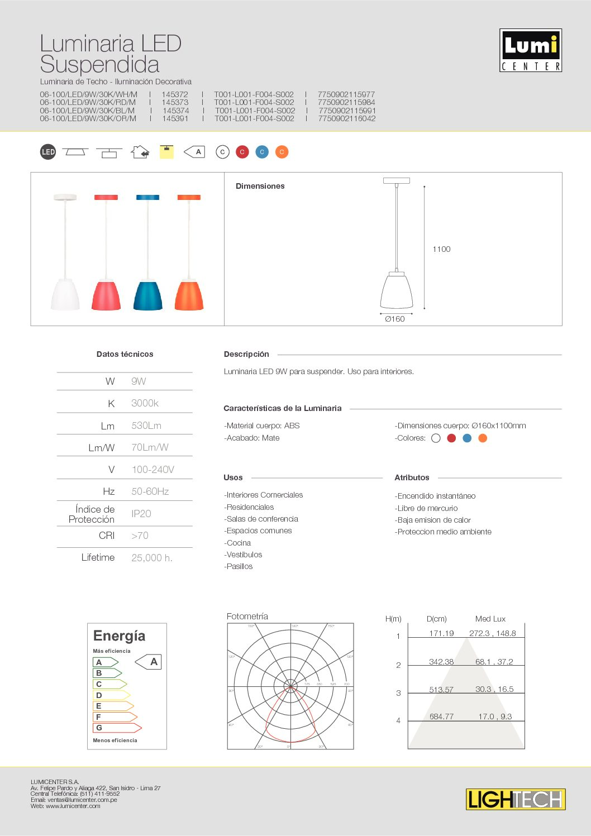Click the product code 06-100/LED/9W/30K/RD/M

[88, 103]
